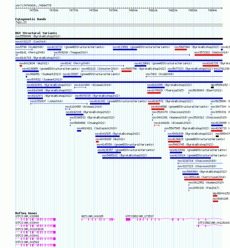Viewport: 230px width, 248px height.
Task: Click esv3891146 (Suktitipat2014) label
Action: click(x=205, y=177)
